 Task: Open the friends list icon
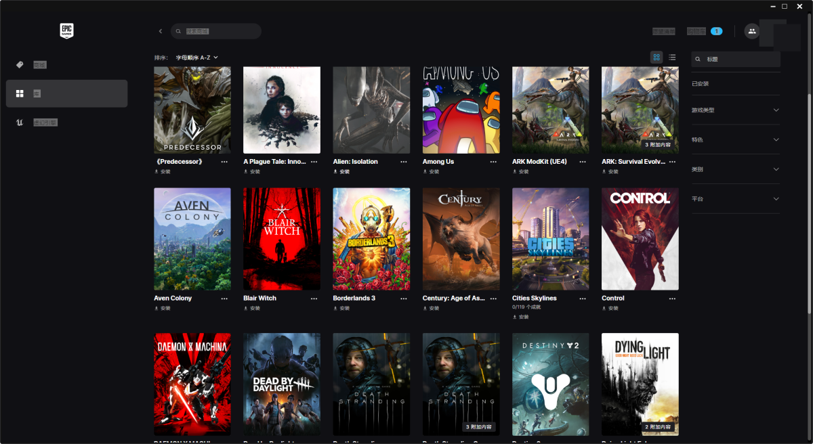tap(752, 31)
